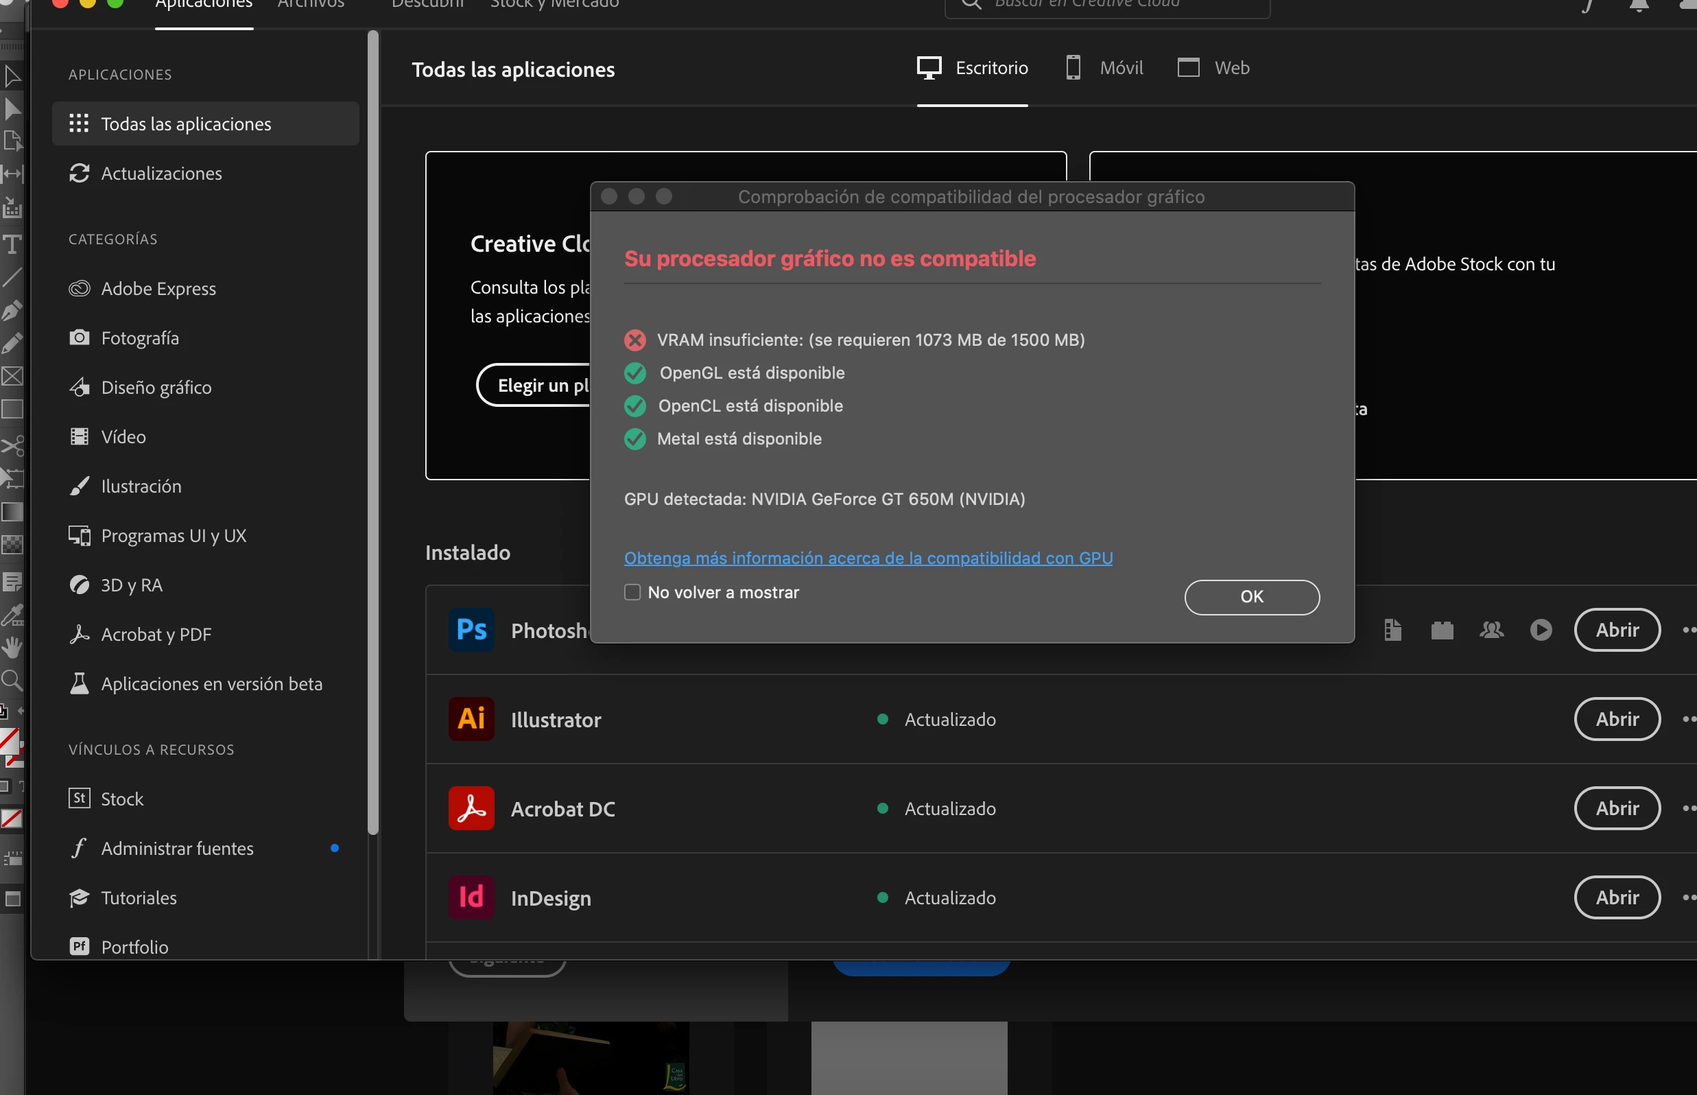This screenshot has width=1697, height=1095.
Task: Check the 'No volver a mostrar' checkbox
Action: coord(632,592)
